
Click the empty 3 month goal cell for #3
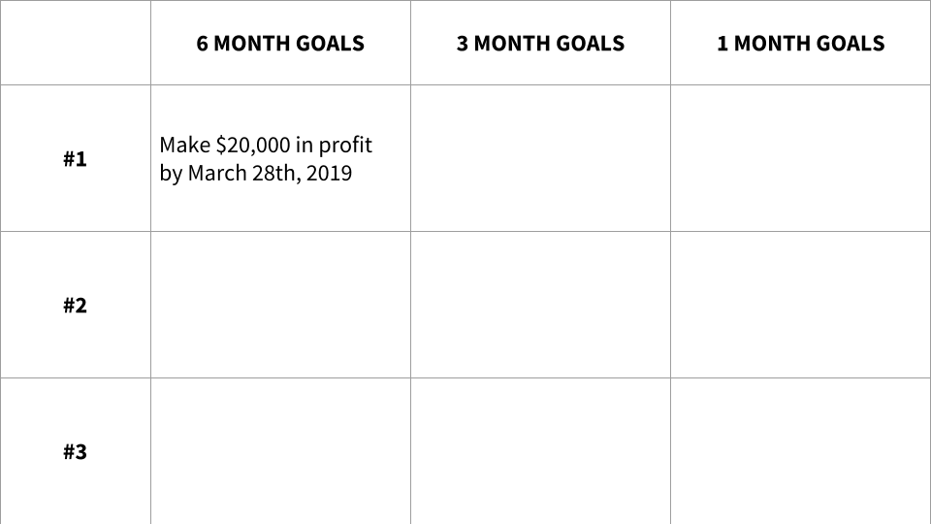point(540,451)
